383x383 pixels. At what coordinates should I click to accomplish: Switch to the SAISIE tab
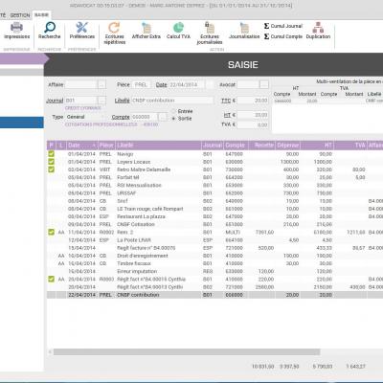click(x=41, y=15)
